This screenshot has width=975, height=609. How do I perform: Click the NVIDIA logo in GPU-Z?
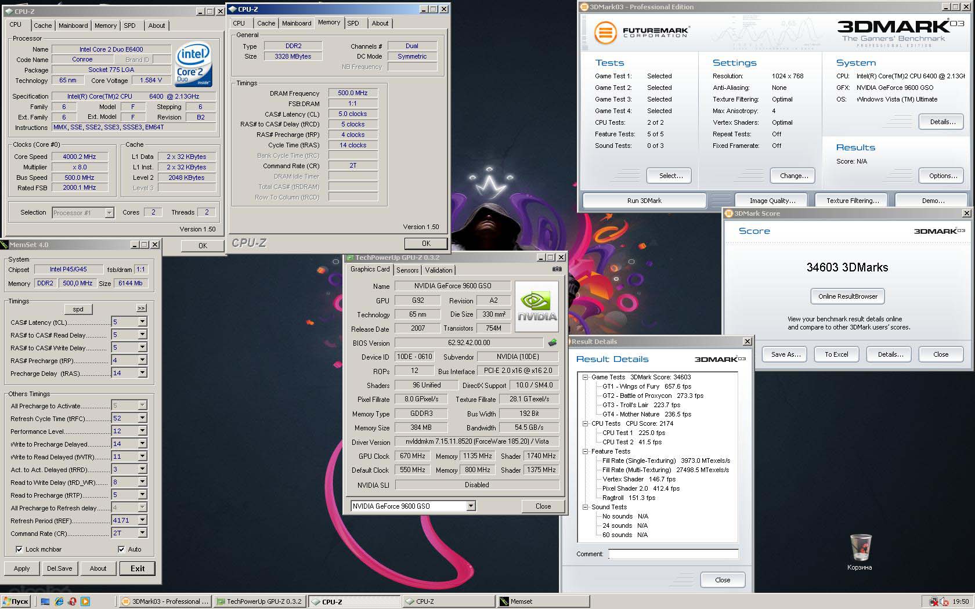pyautogui.click(x=537, y=306)
